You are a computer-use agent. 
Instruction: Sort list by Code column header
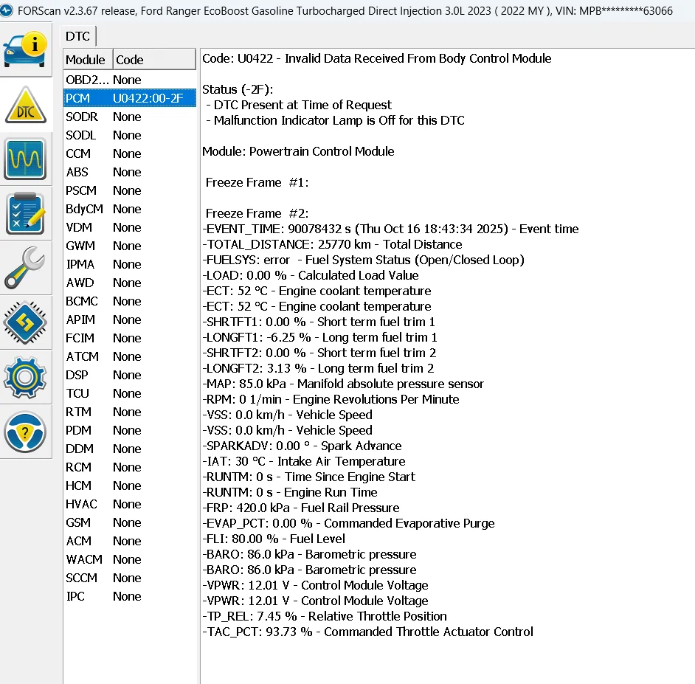point(153,60)
